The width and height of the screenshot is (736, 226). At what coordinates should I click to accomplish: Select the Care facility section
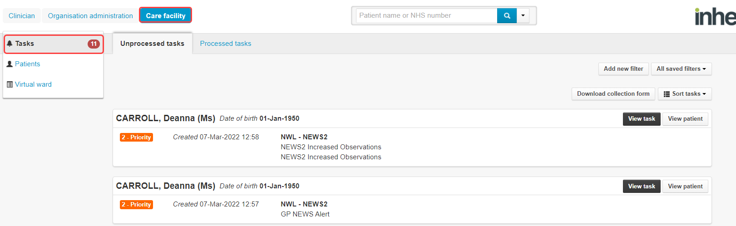click(166, 16)
